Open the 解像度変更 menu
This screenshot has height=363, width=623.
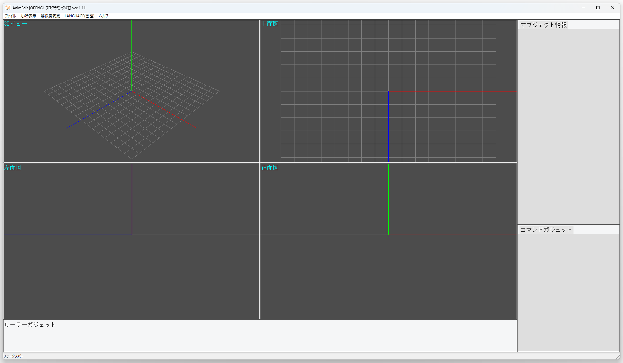click(50, 16)
